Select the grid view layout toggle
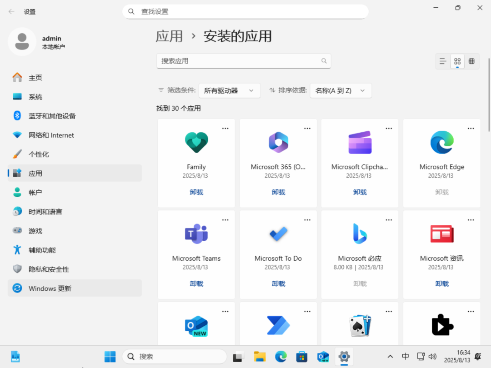The height and width of the screenshot is (368, 491). (x=457, y=61)
